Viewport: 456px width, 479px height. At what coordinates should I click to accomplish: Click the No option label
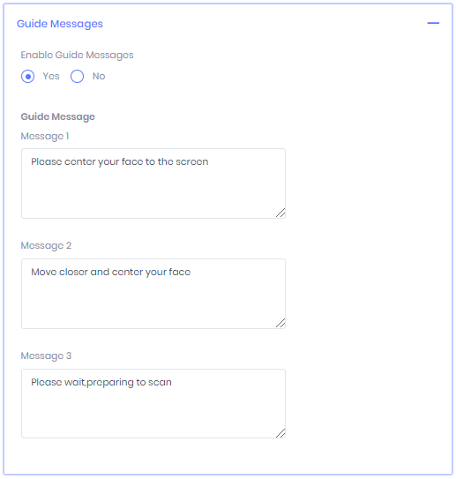pos(99,76)
